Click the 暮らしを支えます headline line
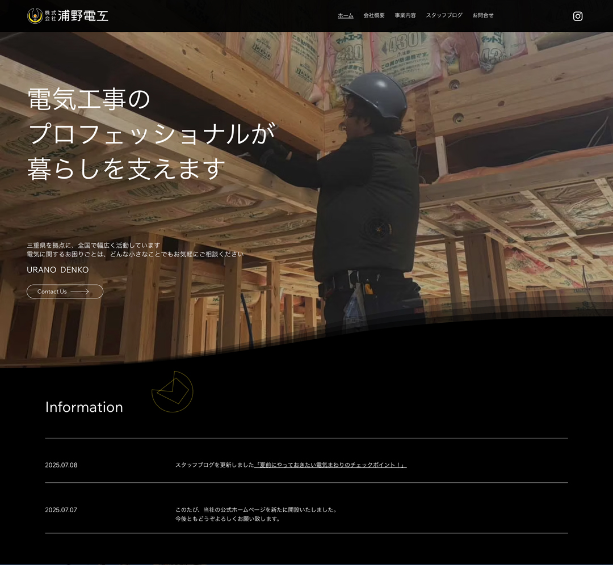 pyautogui.click(x=127, y=168)
